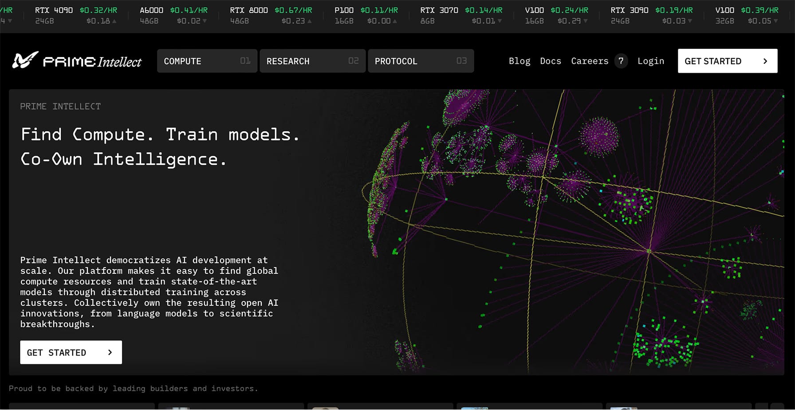Screen dimensions: 795x410
Task: Click the PRIME INTELLECT hero label
Action: [x=60, y=106]
